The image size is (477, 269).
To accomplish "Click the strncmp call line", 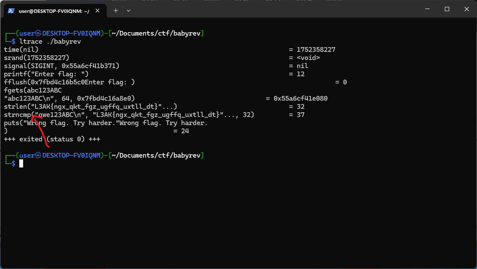I will (128, 115).
